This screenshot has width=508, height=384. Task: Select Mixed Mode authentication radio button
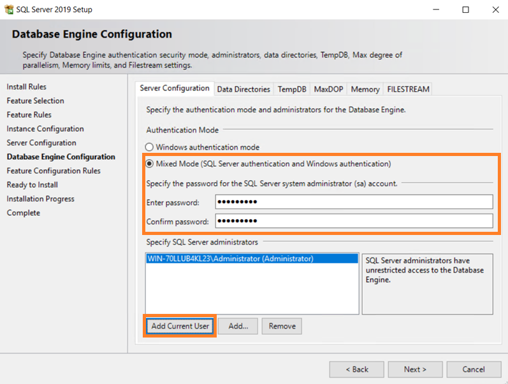pyautogui.click(x=149, y=164)
